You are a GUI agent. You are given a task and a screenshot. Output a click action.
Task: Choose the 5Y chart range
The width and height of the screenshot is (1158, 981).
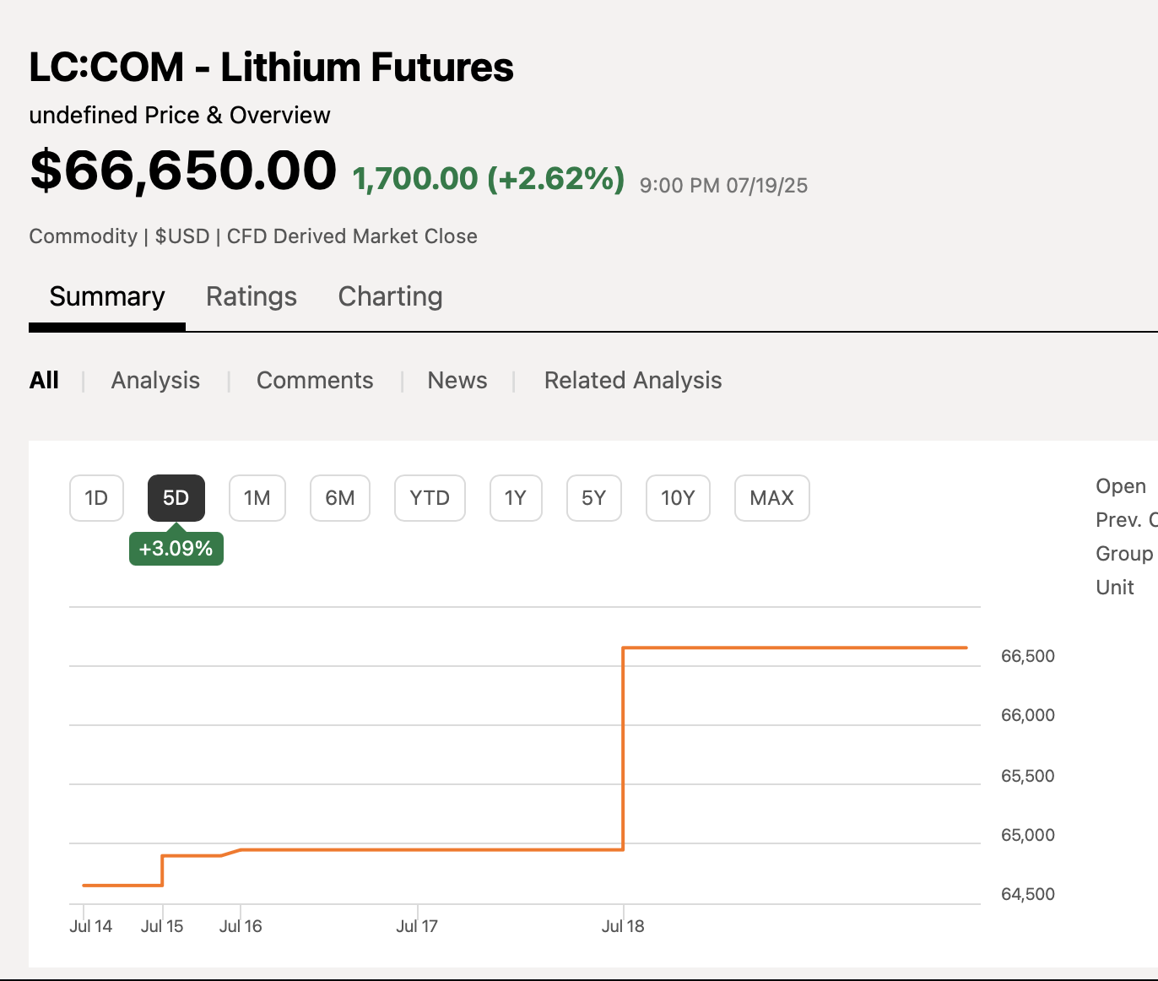tap(594, 498)
